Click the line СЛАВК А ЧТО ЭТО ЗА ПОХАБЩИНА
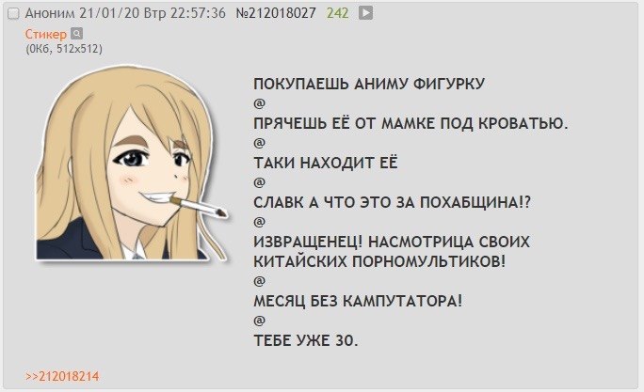Screen dimensions: 644x392 pyautogui.click(x=393, y=202)
